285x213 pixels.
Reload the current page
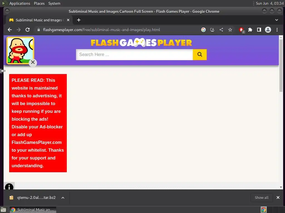tap(28, 30)
